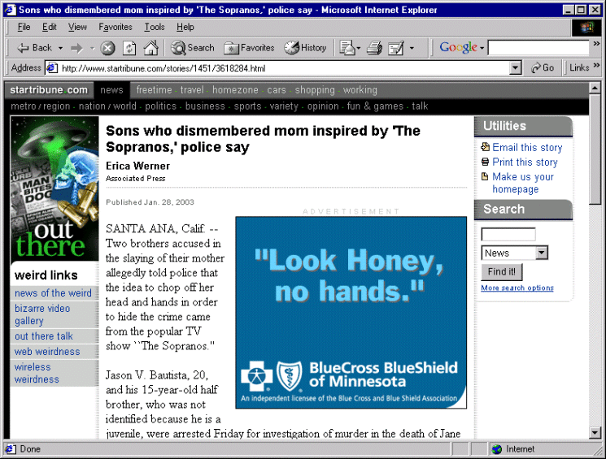Click the Back arrow toolbar button

coord(34,48)
